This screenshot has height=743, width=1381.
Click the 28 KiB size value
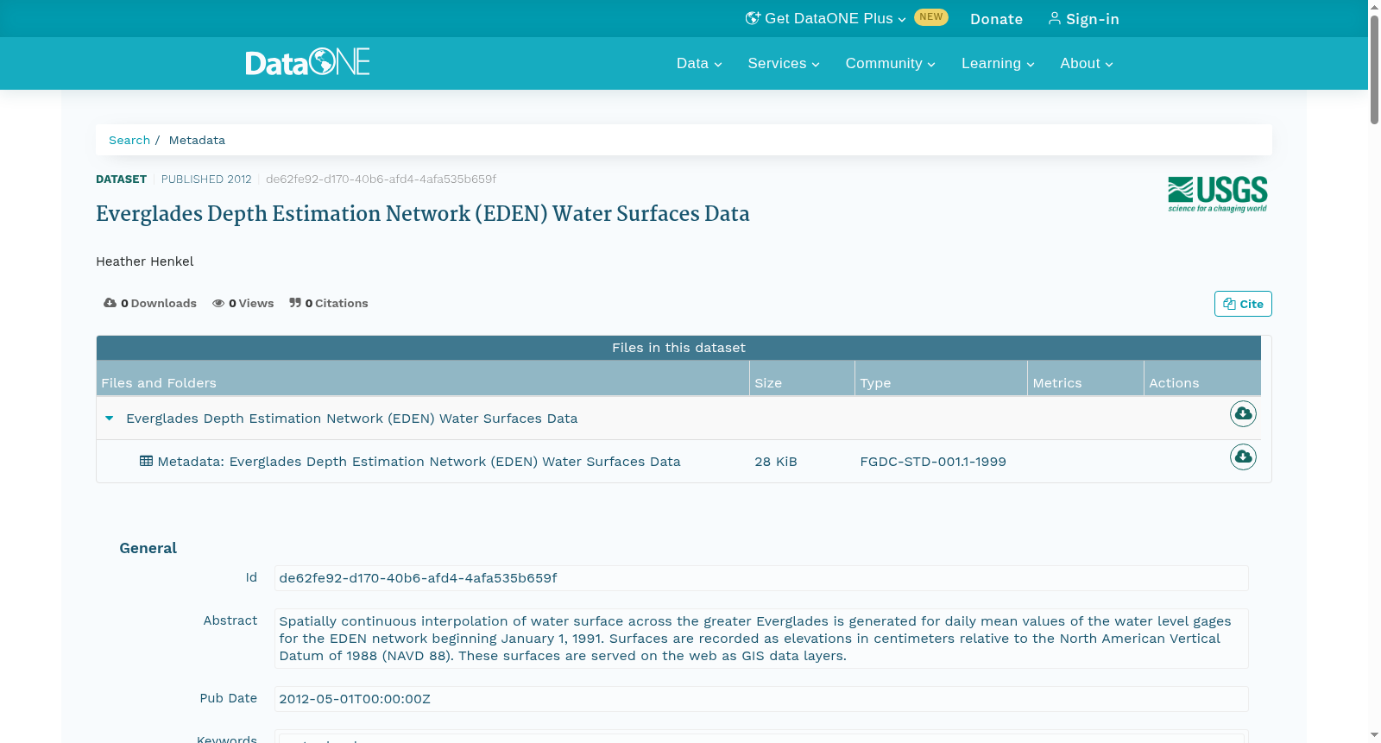tap(776, 462)
